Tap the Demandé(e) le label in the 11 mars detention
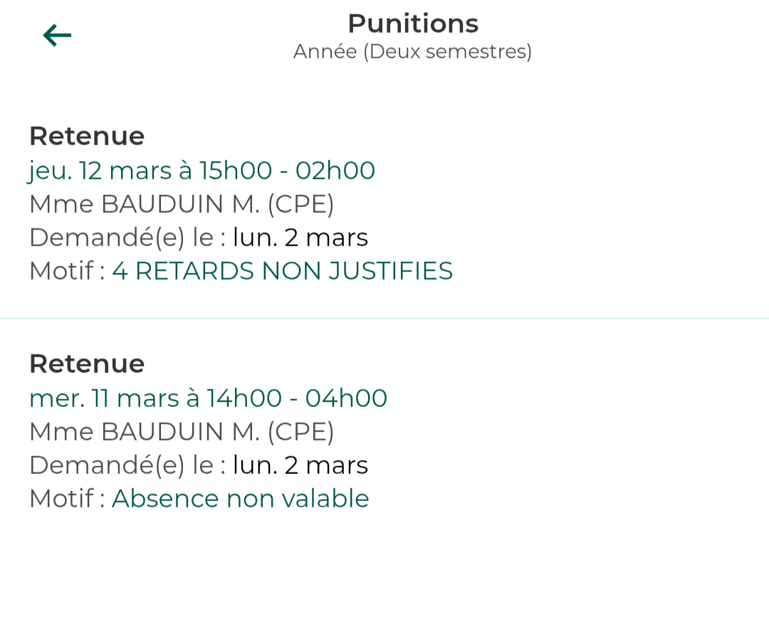The image size is (769, 634). [x=127, y=465]
